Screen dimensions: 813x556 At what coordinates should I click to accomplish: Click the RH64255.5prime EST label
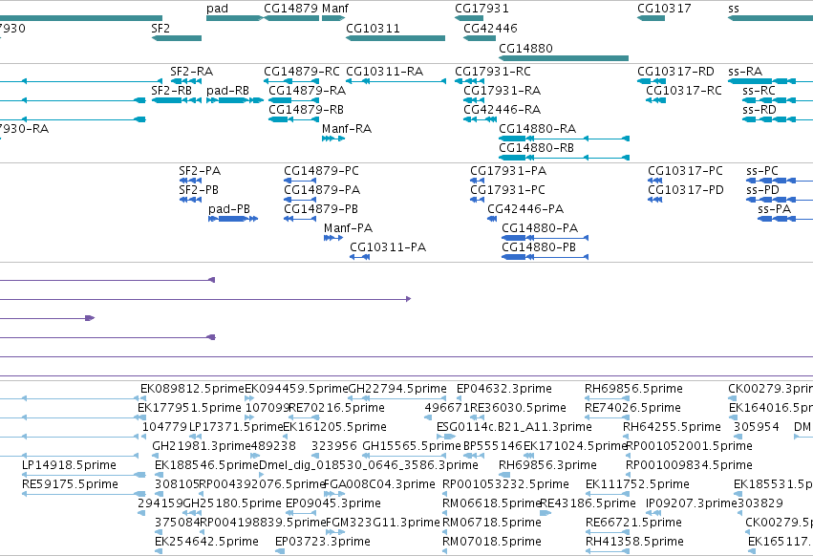672,427
